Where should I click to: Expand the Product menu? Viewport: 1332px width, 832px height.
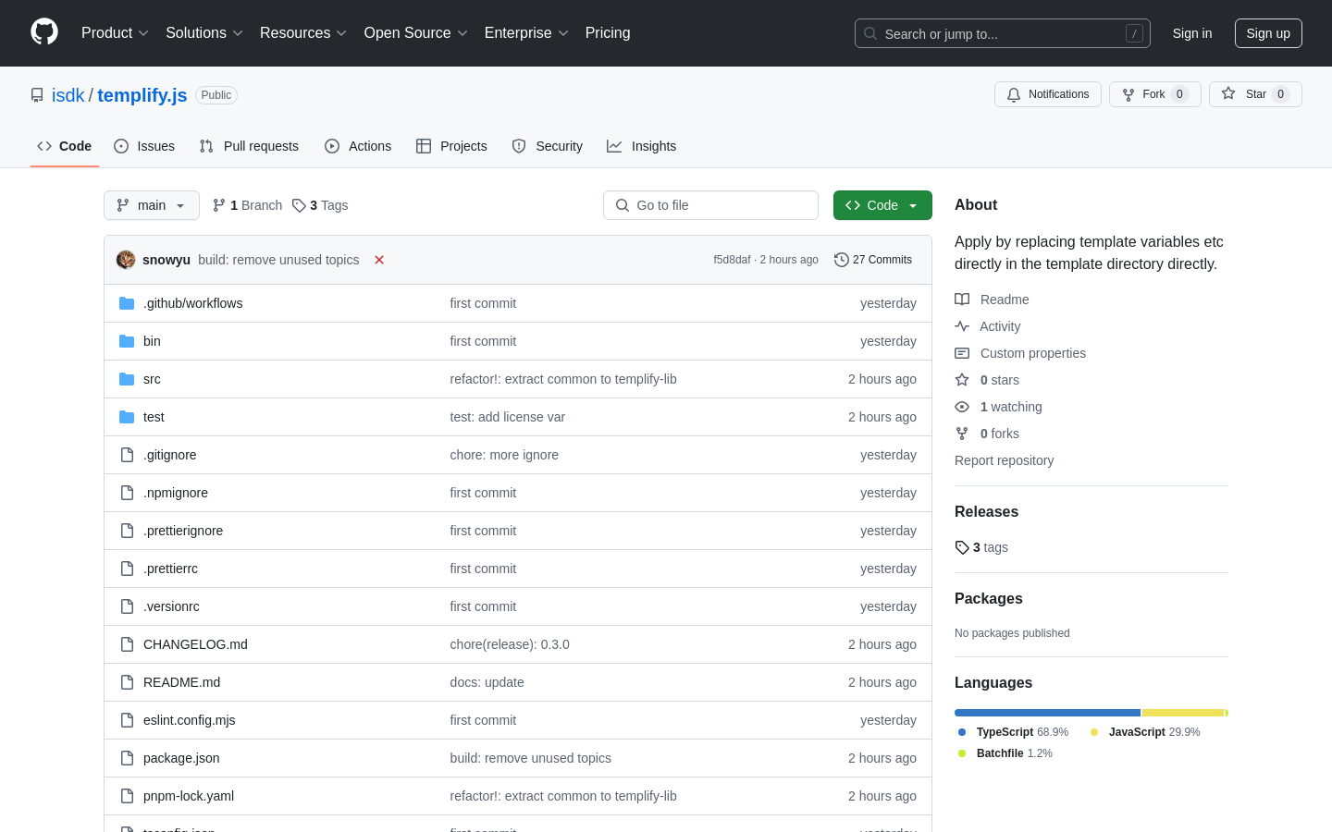pos(115,32)
